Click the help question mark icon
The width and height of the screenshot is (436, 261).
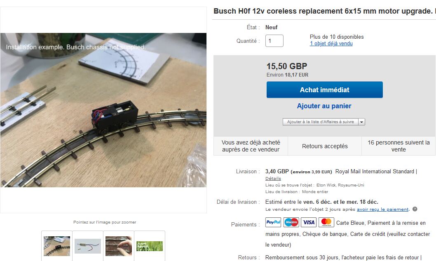(x=415, y=209)
